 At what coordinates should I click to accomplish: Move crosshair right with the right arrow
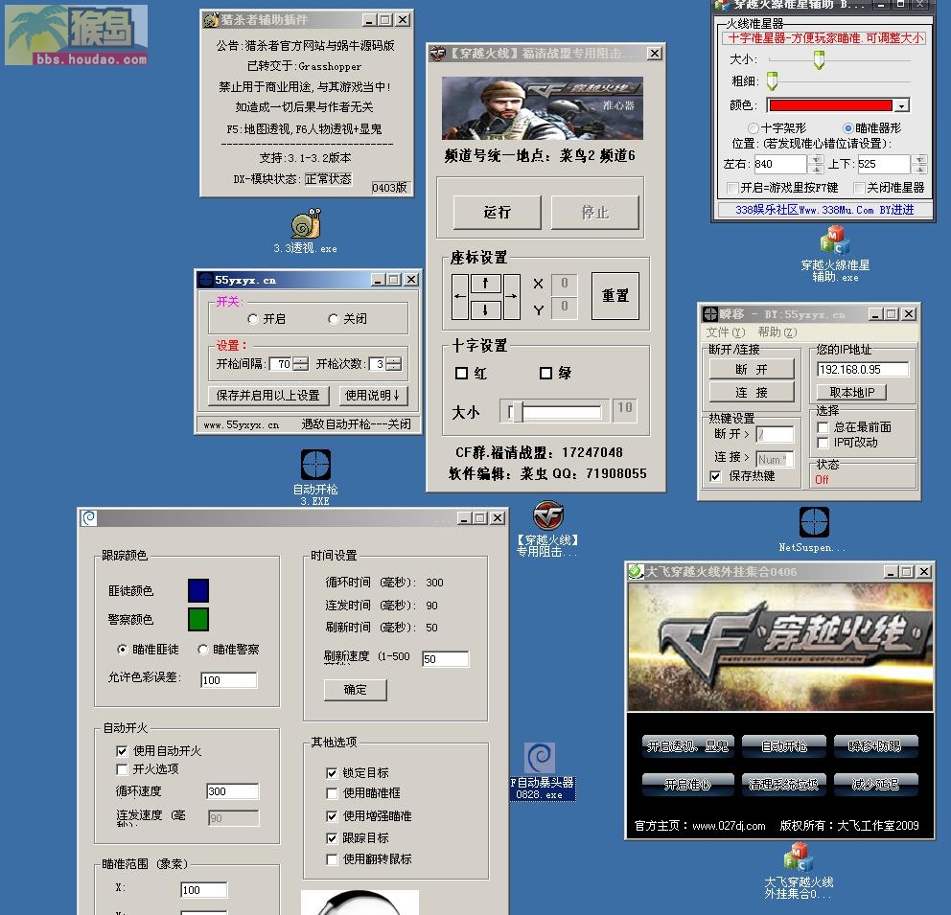pos(511,296)
